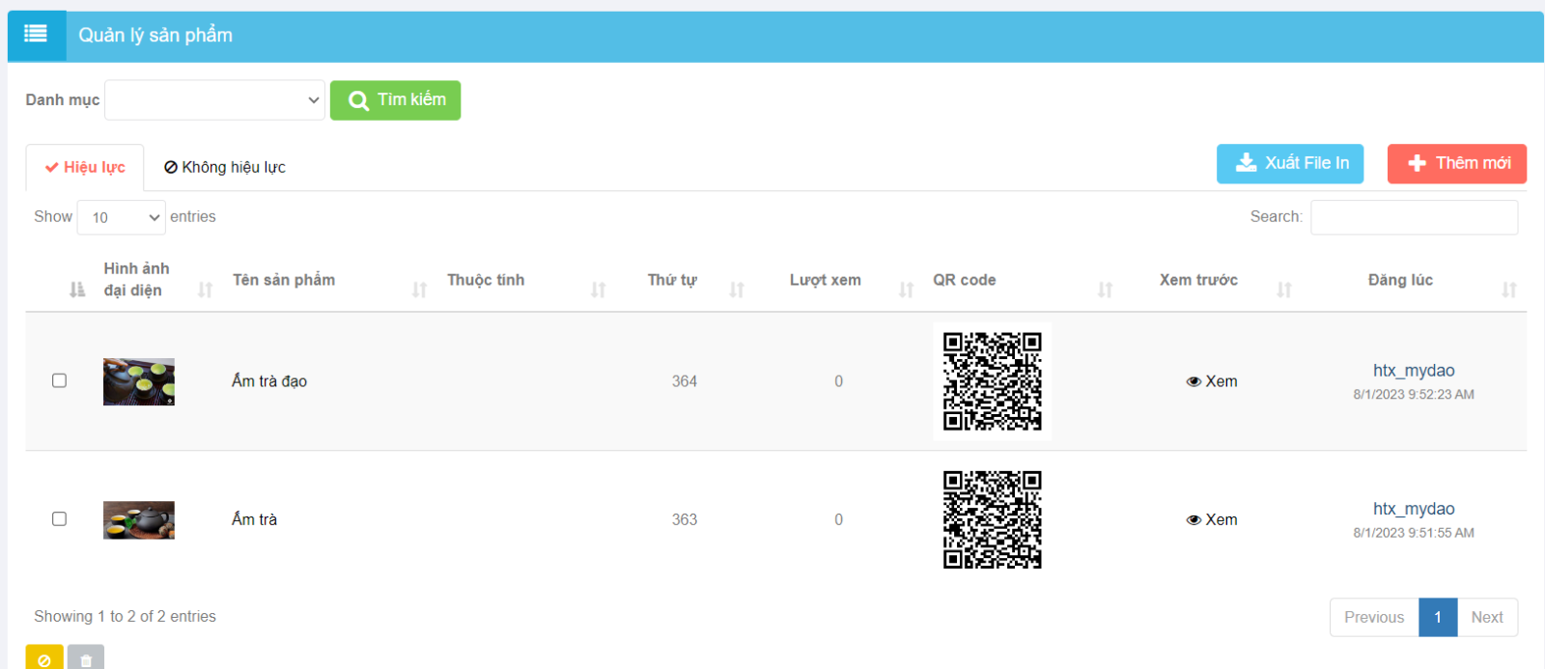Click the product name Ấm trà

click(x=254, y=519)
